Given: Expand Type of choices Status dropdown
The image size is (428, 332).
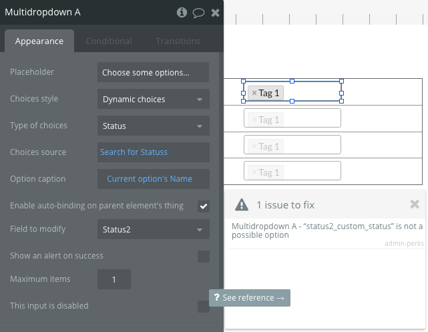Looking at the screenshot, I should [x=153, y=126].
